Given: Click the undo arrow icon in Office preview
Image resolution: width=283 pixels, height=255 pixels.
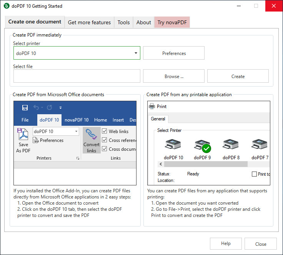Looking at the screenshot, I should pos(36,108).
